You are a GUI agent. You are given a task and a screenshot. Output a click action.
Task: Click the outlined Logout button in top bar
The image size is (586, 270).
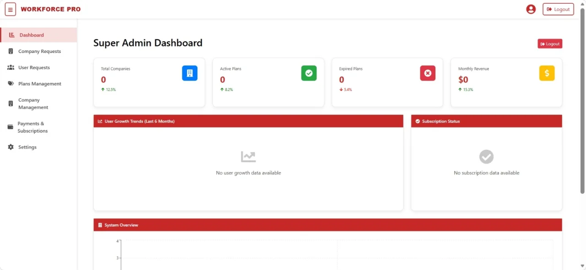coord(558,9)
